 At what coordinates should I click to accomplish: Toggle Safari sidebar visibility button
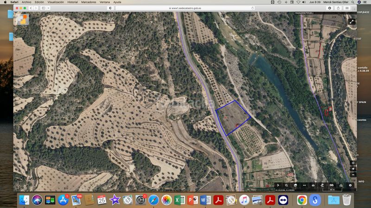[44, 8]
